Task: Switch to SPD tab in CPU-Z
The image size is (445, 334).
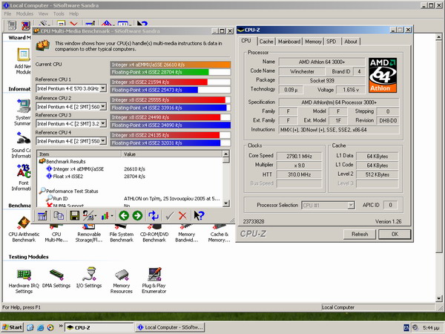Action: point(332,42)
